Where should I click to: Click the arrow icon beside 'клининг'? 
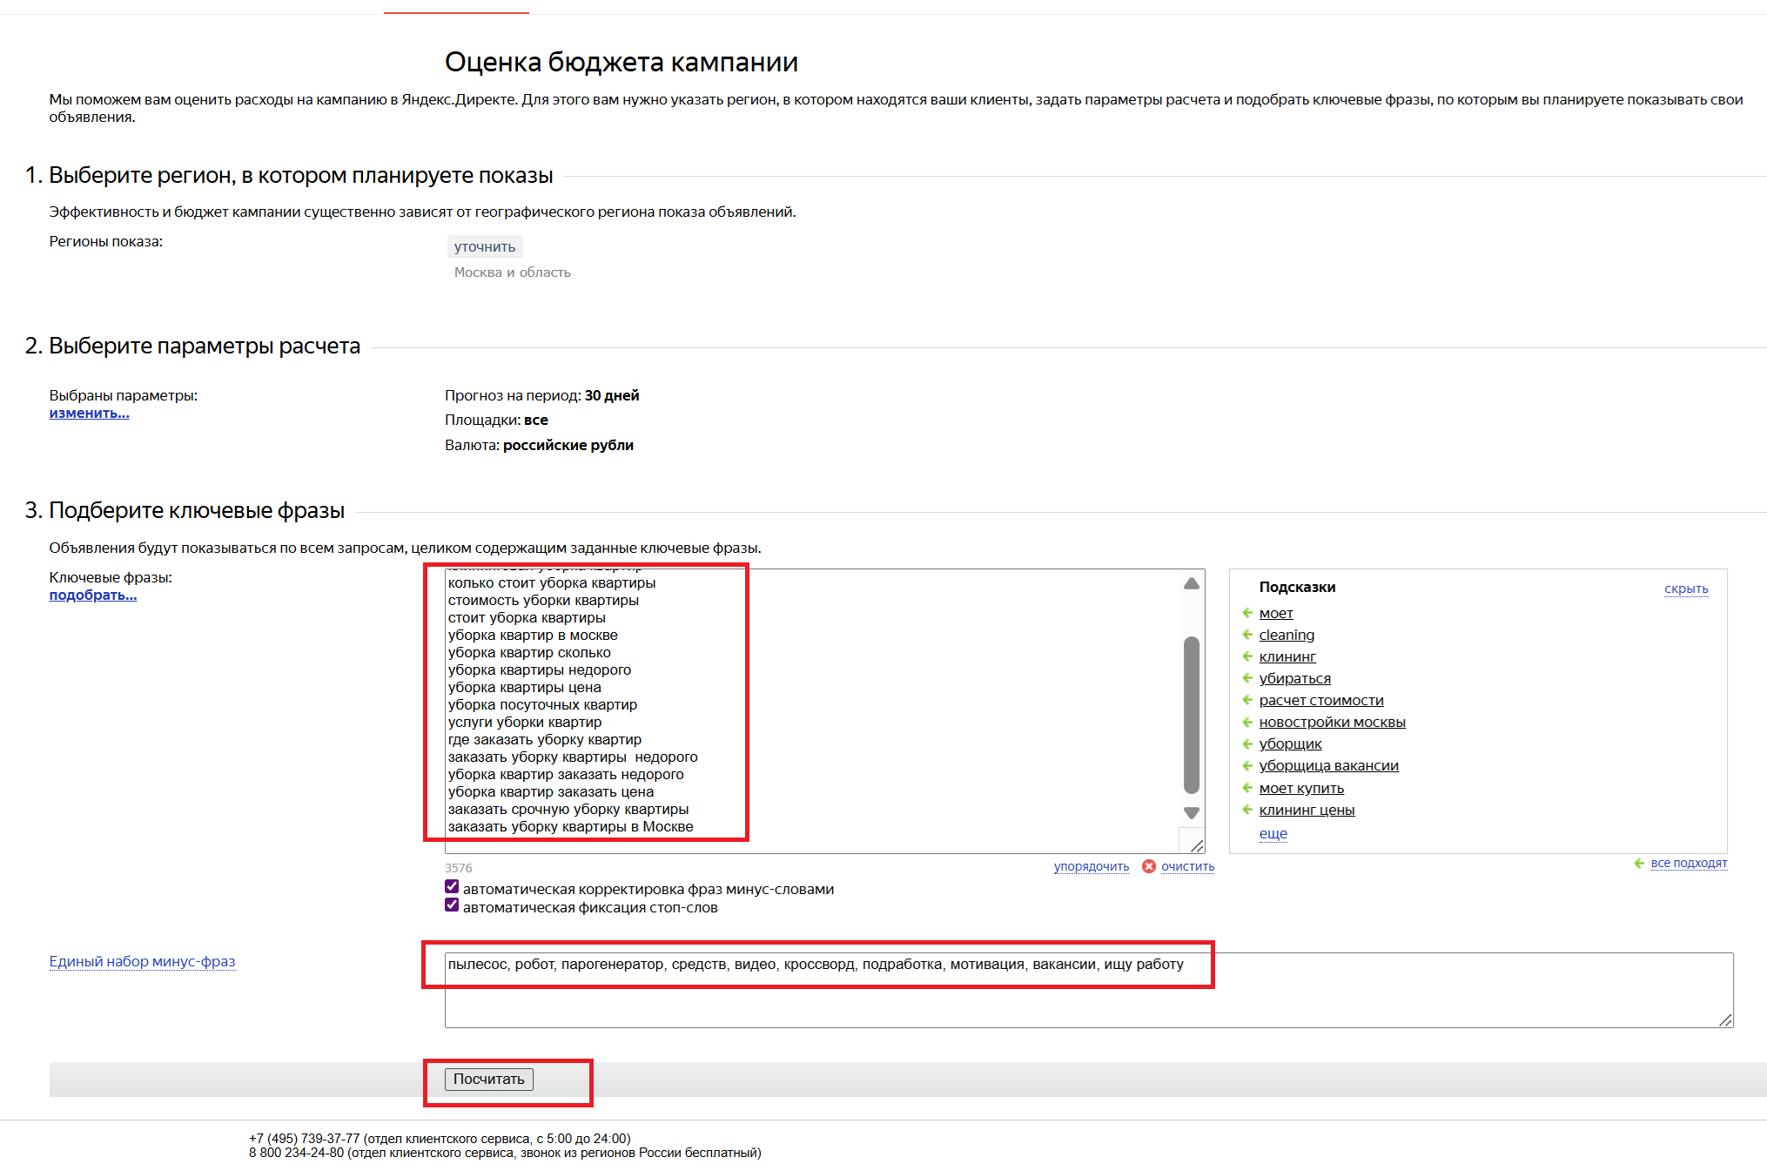[x=1246, y=656]
